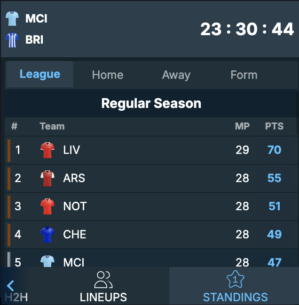Open Lineups via the people icon
This screenshot has height=305, width=299.
coord(103,280)
